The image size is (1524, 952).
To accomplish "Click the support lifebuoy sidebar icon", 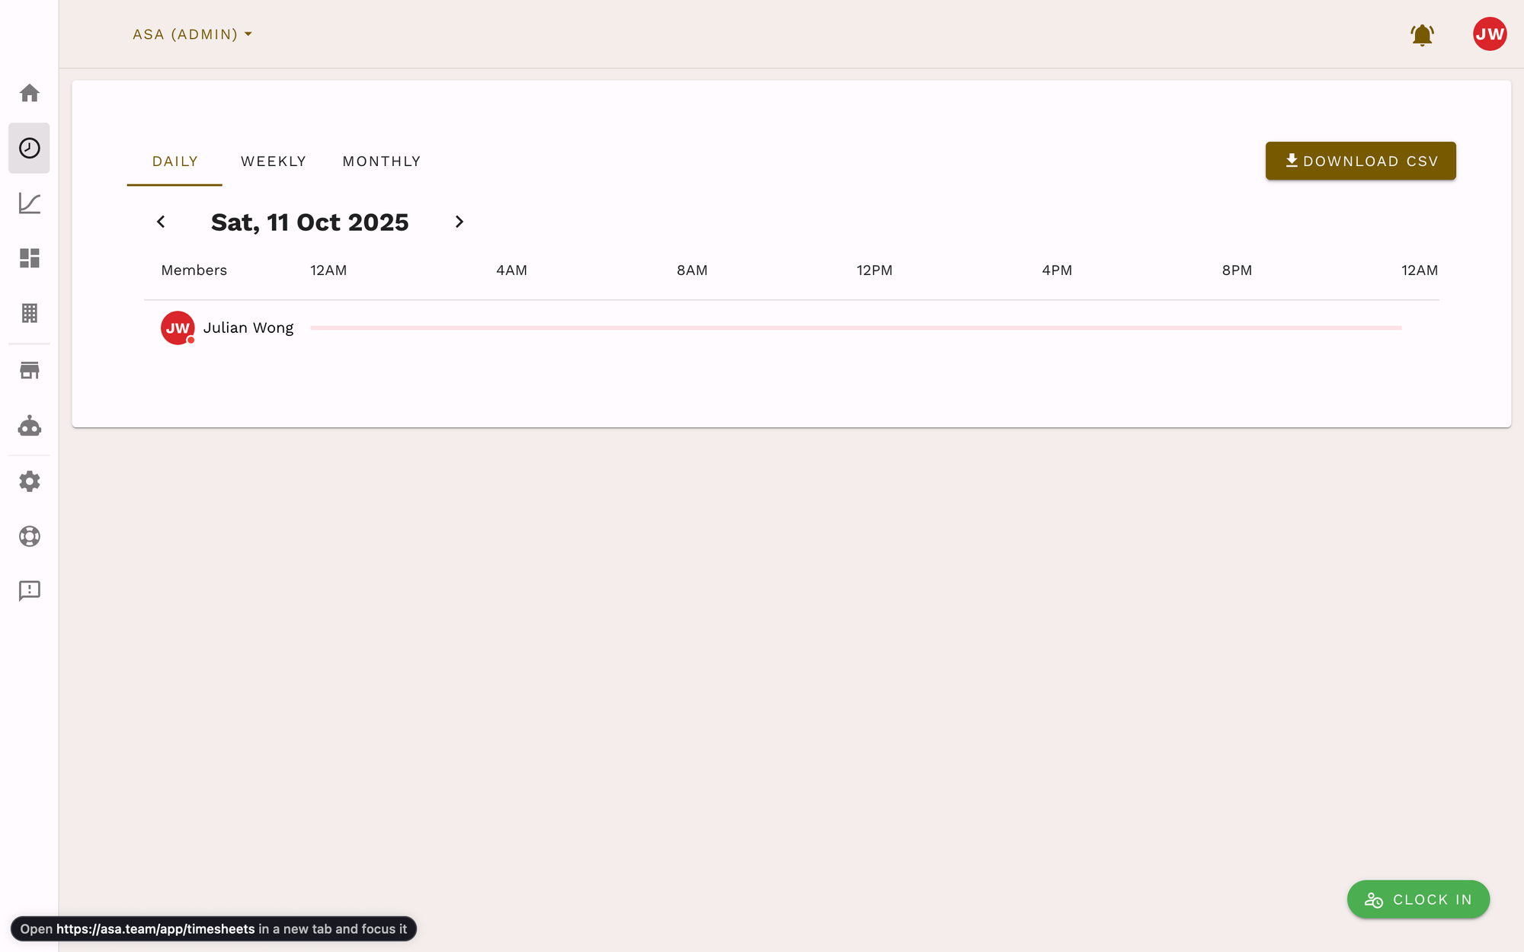I will point(29,536).
